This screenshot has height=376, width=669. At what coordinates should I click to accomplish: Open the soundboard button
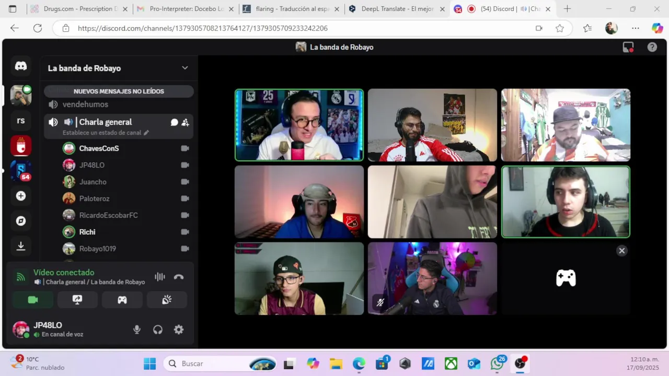tap(167, 300)
